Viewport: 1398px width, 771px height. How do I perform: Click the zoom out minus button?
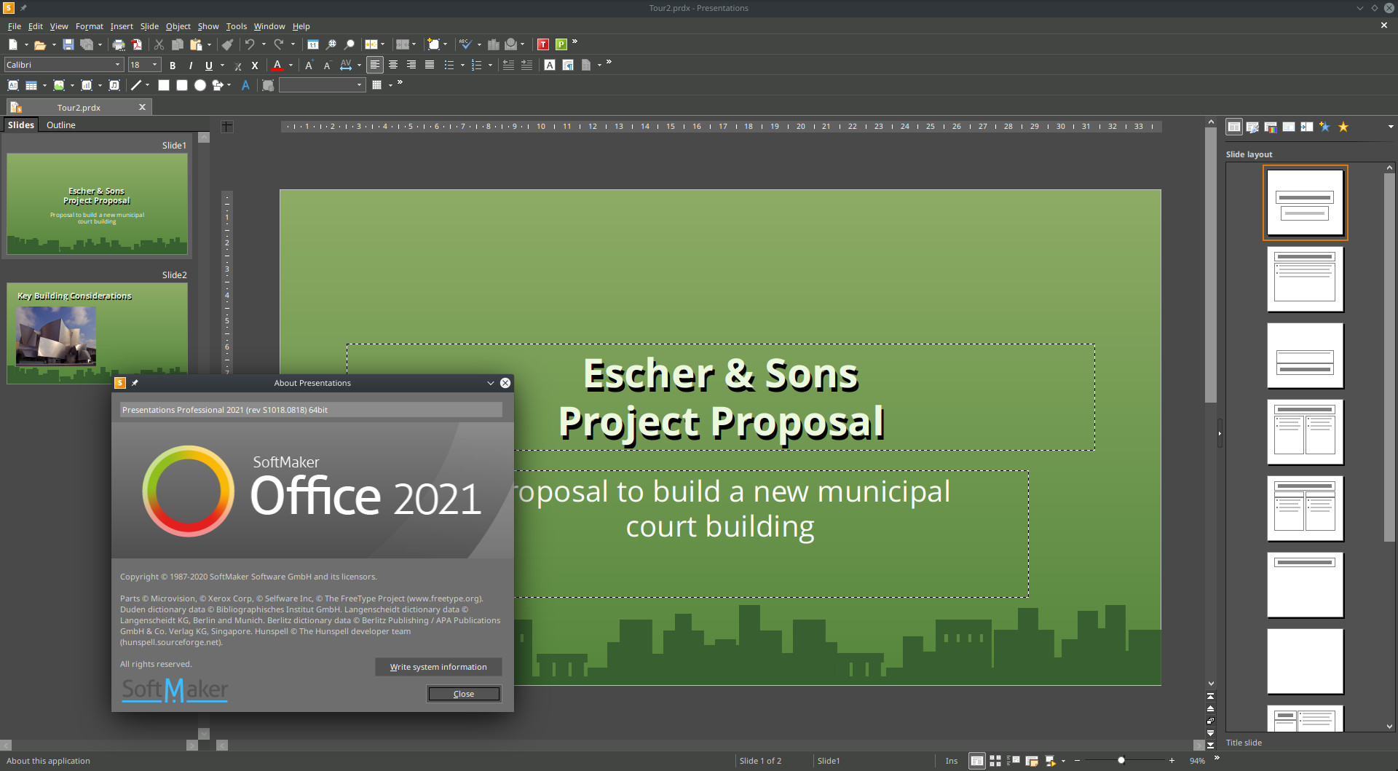(1077, 761)
